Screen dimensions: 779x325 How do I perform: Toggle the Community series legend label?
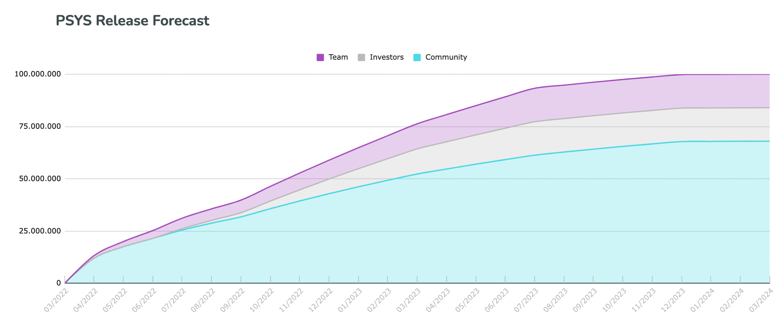click(446, 57)
